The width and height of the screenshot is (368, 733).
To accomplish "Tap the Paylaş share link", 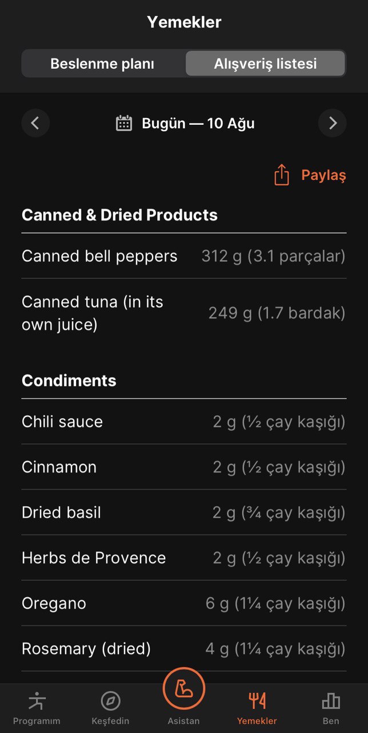I will (x=323, y=175).
